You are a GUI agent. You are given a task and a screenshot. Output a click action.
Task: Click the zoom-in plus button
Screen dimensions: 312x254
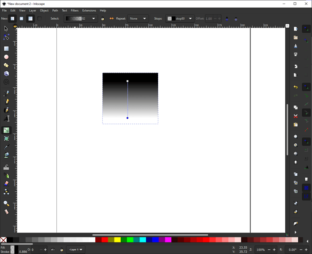tap(274, 250)
